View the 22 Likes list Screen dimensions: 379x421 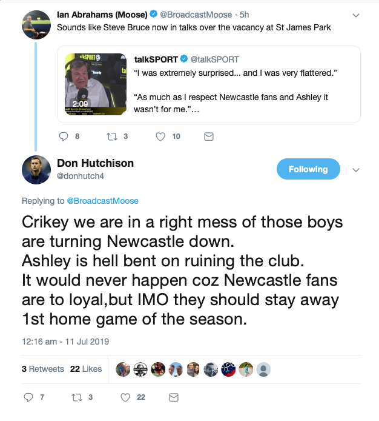click(86, 369)
